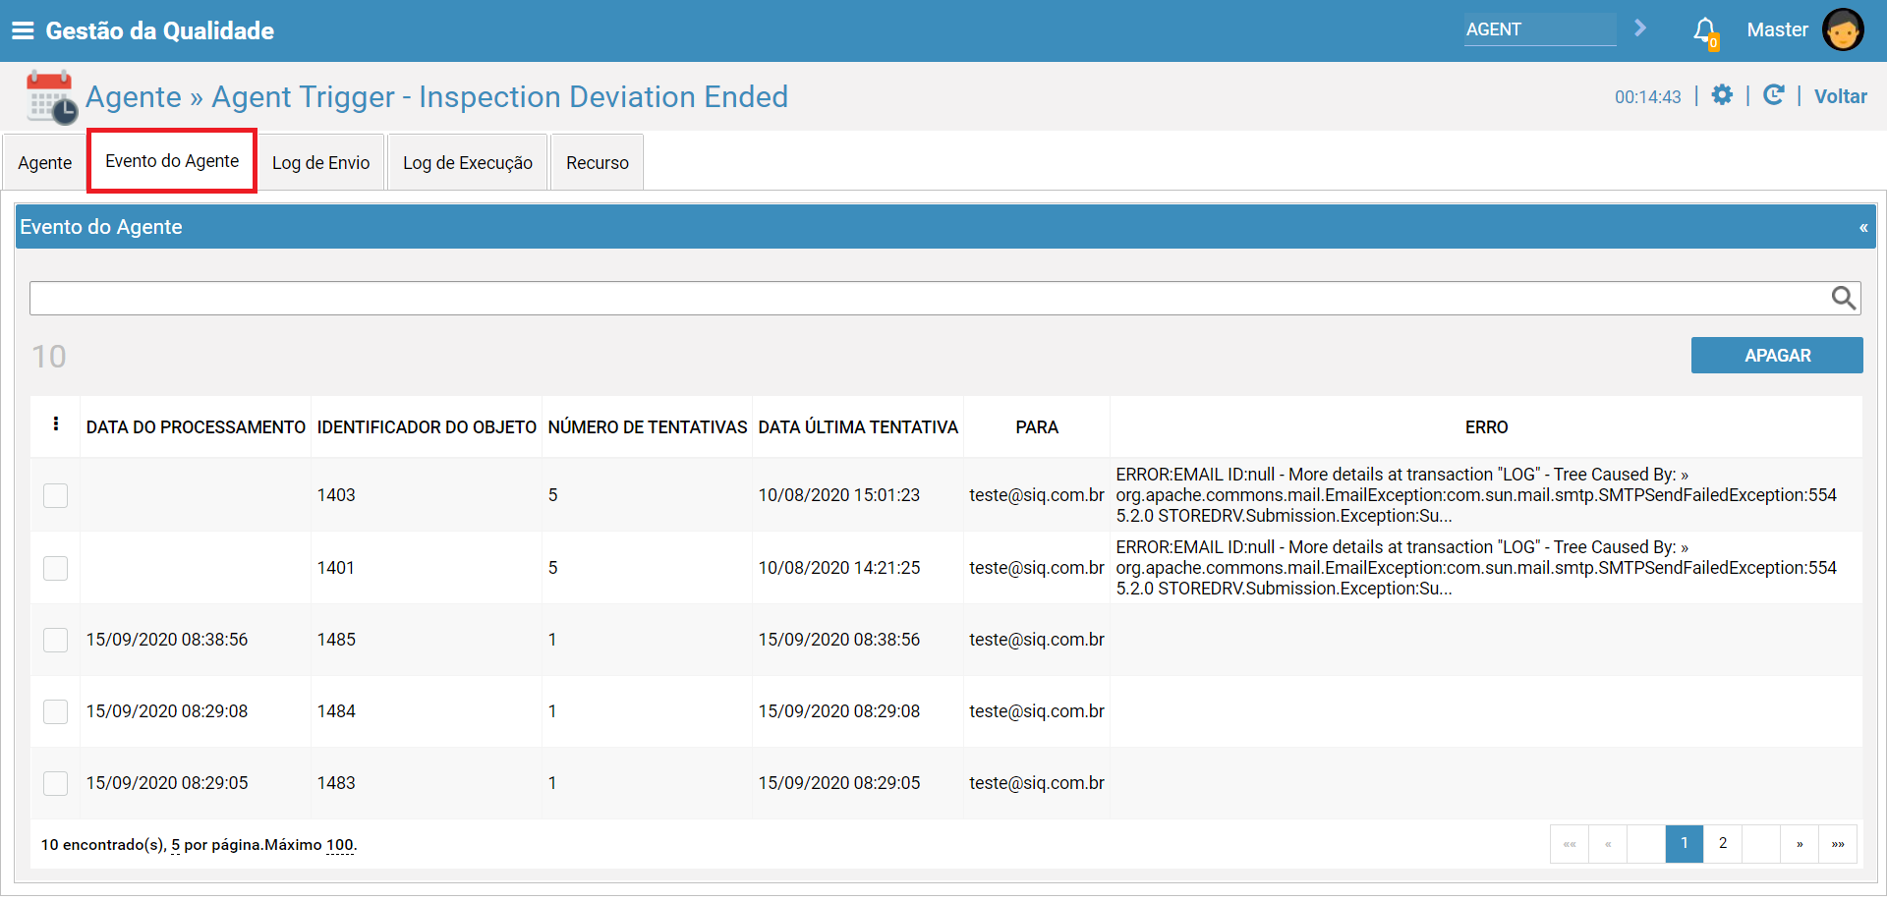The height and width of the screenshot is (902, 1887).
Task: Tick the row checkbox for 1485
Action: (x=56, y=640)
